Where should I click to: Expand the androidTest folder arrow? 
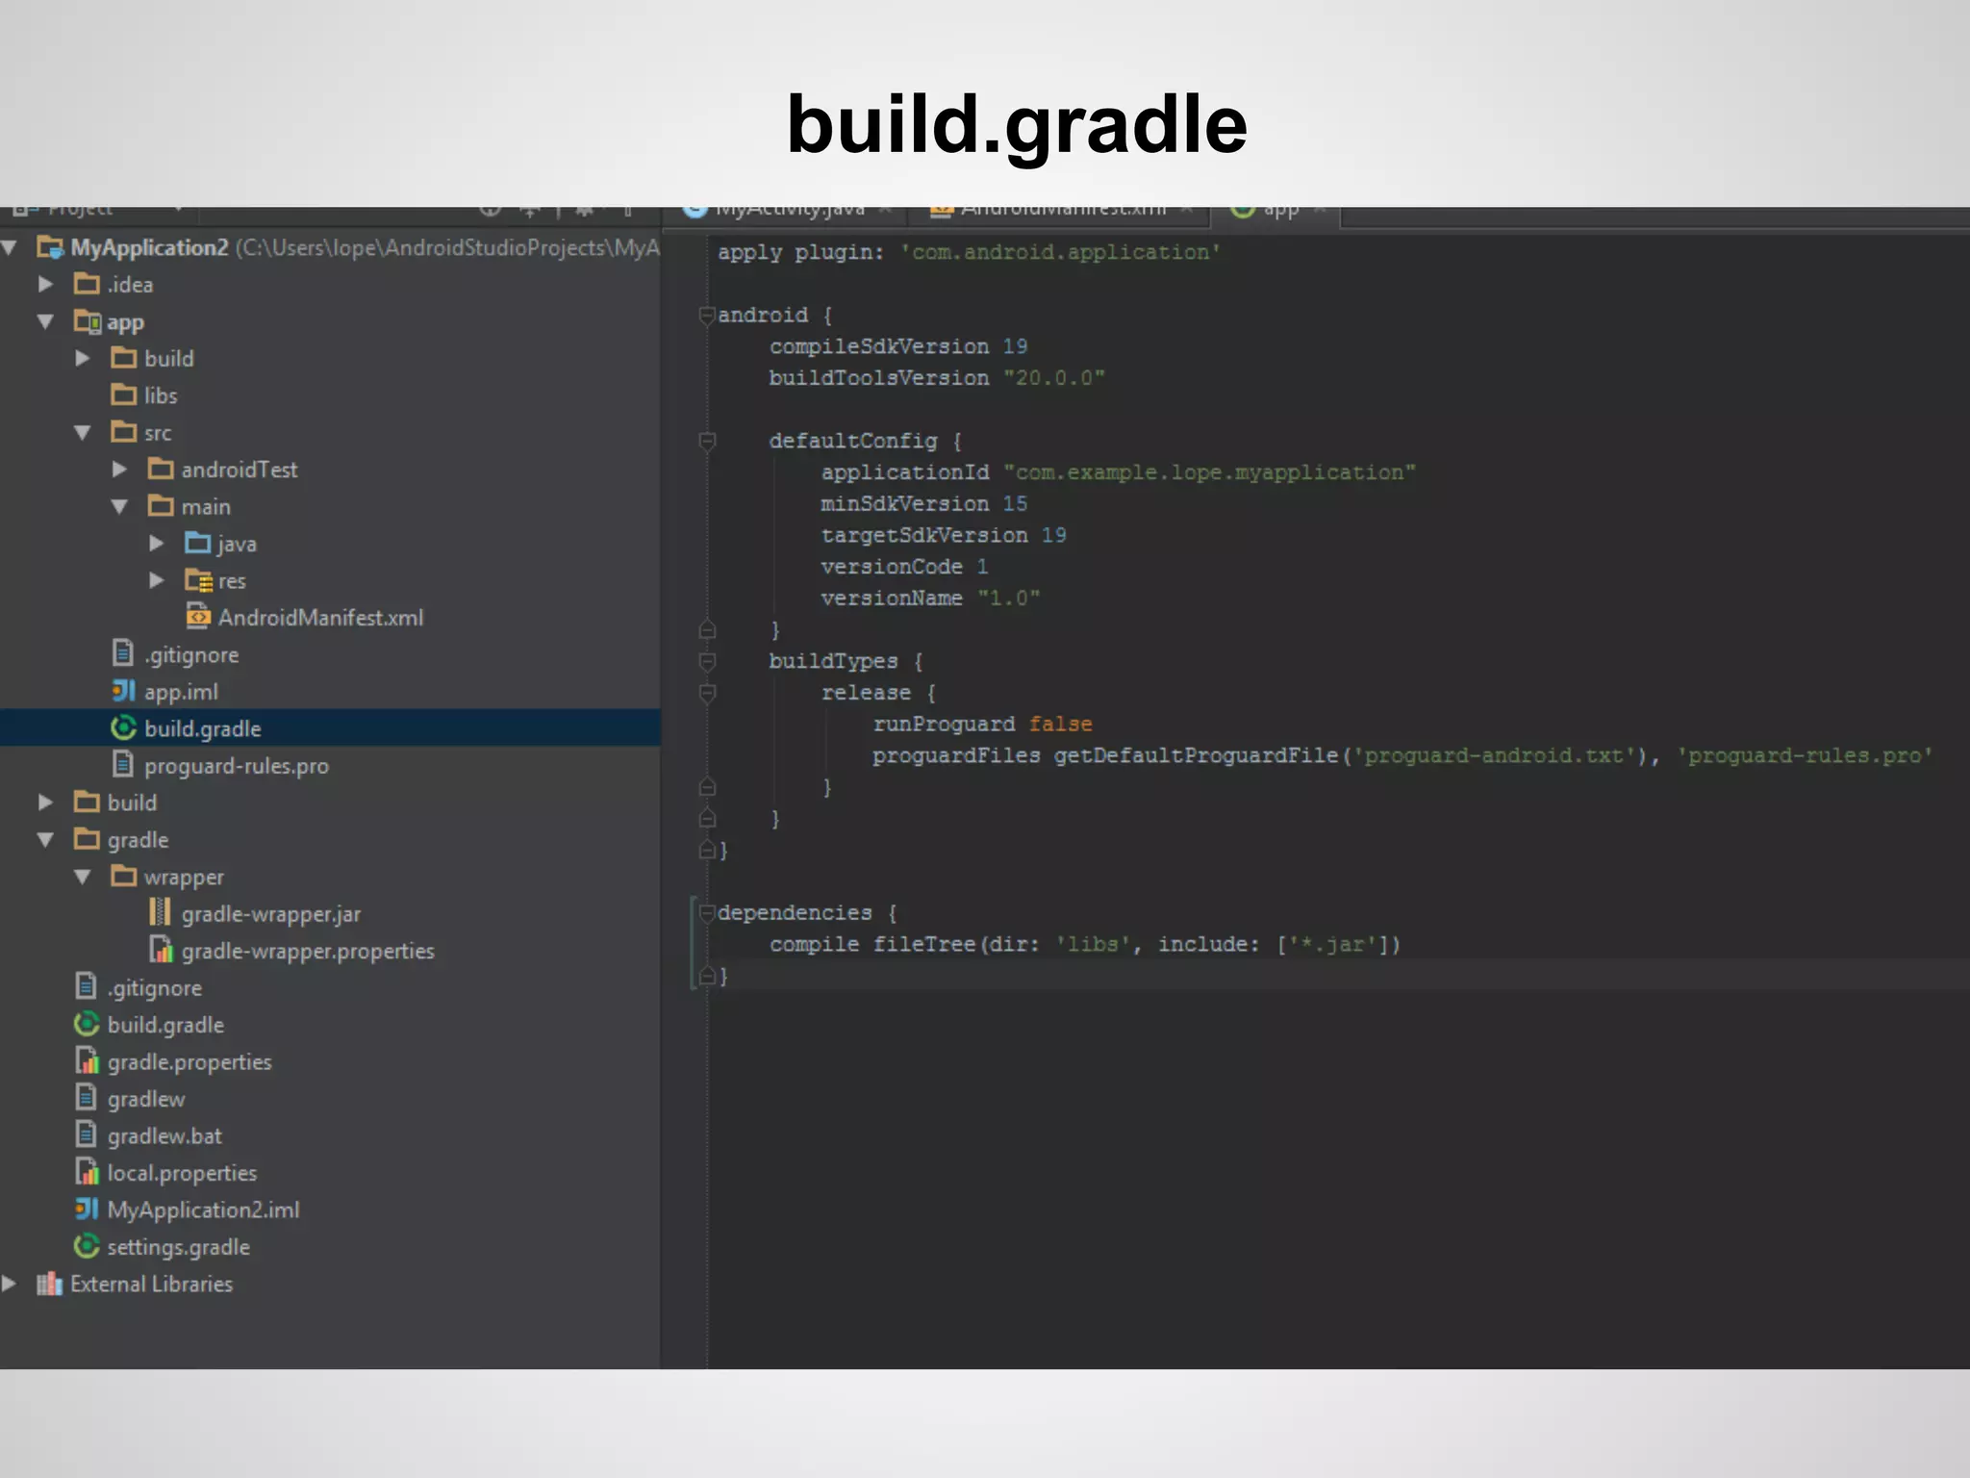point(119,469)
